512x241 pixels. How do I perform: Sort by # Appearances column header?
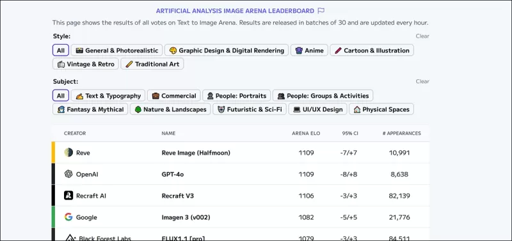coord(402,134)
